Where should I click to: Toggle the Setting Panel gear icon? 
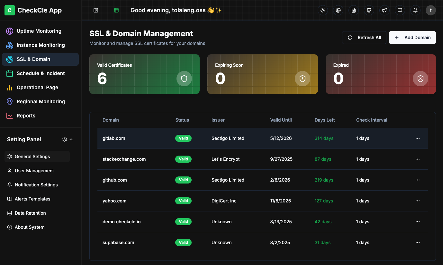coord(64,139)
